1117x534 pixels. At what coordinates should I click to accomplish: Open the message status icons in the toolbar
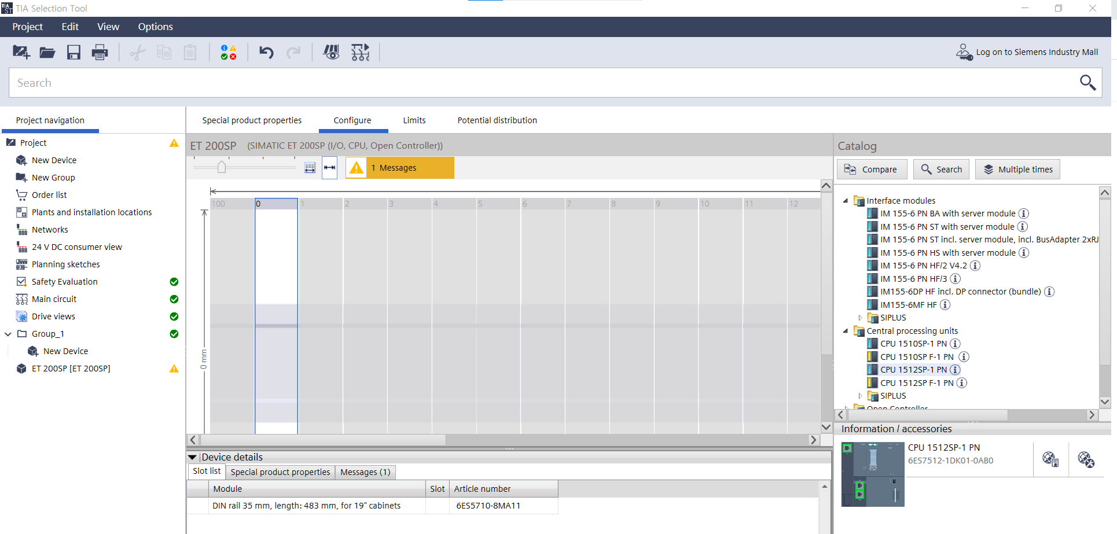pos(229,53)
